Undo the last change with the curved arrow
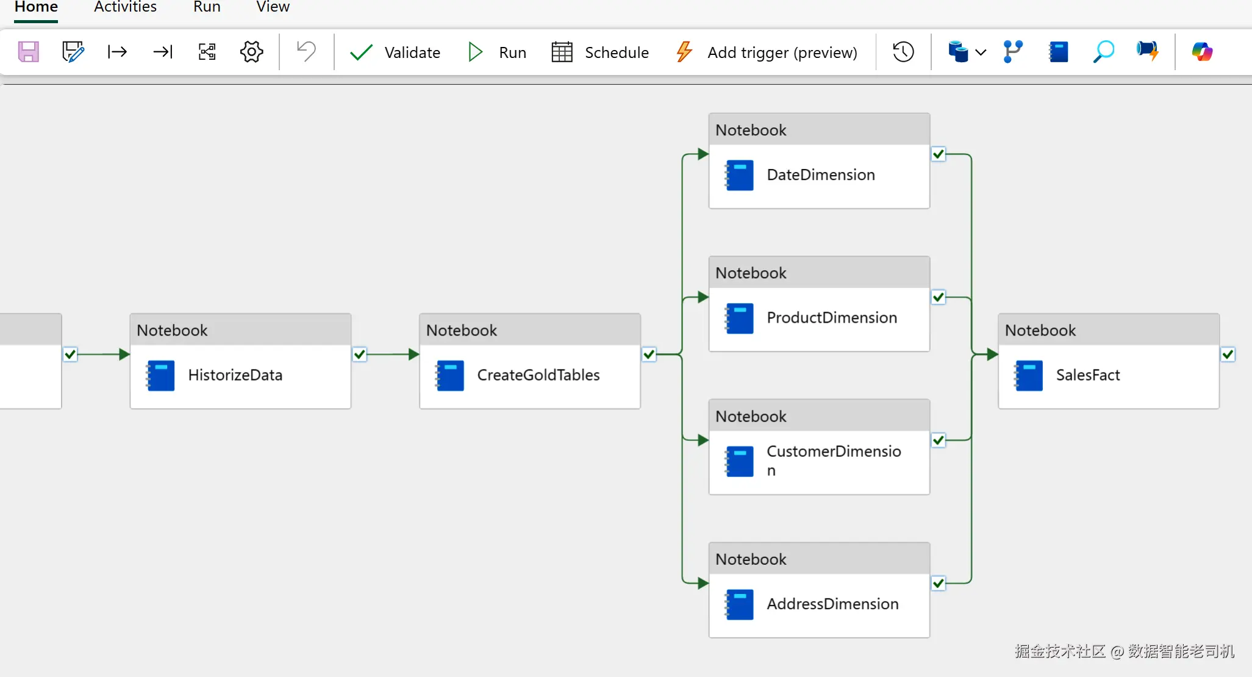This screenshot has height=677, width=1252. (306, 51)
